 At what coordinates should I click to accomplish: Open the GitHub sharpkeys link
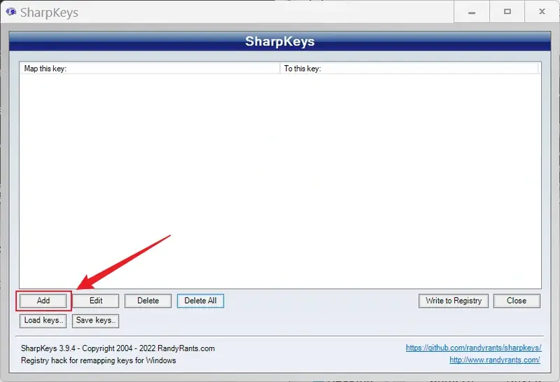[473, 348]
